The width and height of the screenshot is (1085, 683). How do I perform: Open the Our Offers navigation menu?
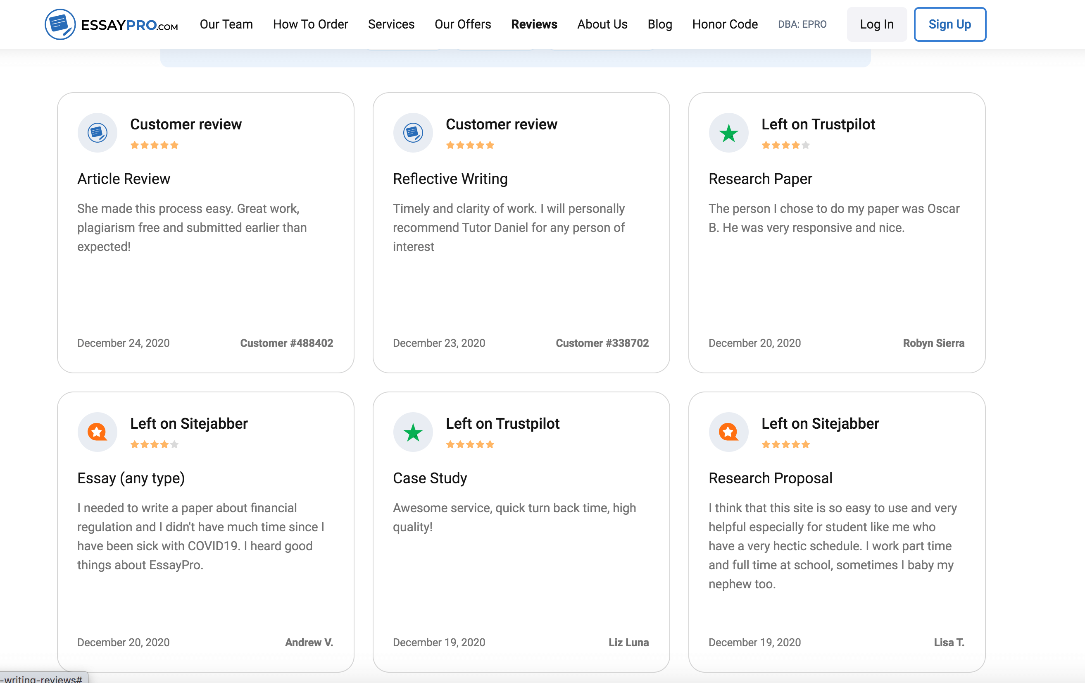(463, 24)
